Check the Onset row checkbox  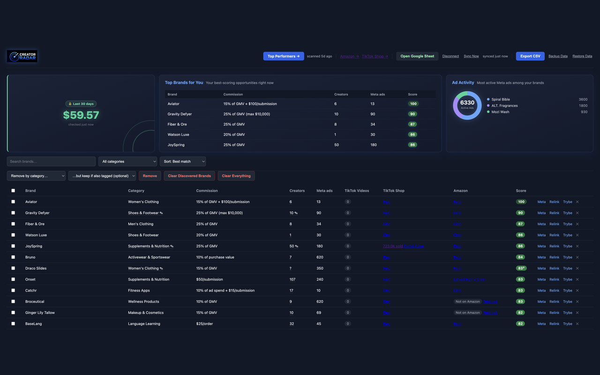pos(13,279)
